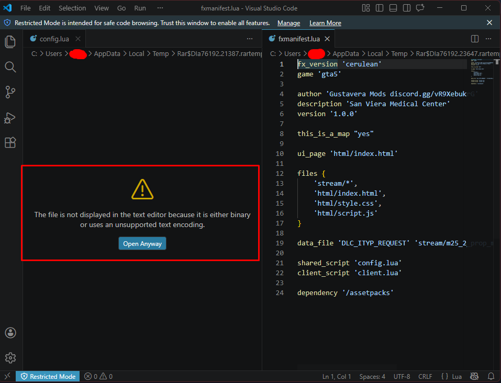Close the Restricted Mode notification banner
The image size is (501, 383).
(489, 23)
